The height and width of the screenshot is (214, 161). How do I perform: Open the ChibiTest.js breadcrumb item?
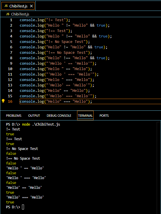[x=20, y=14]
